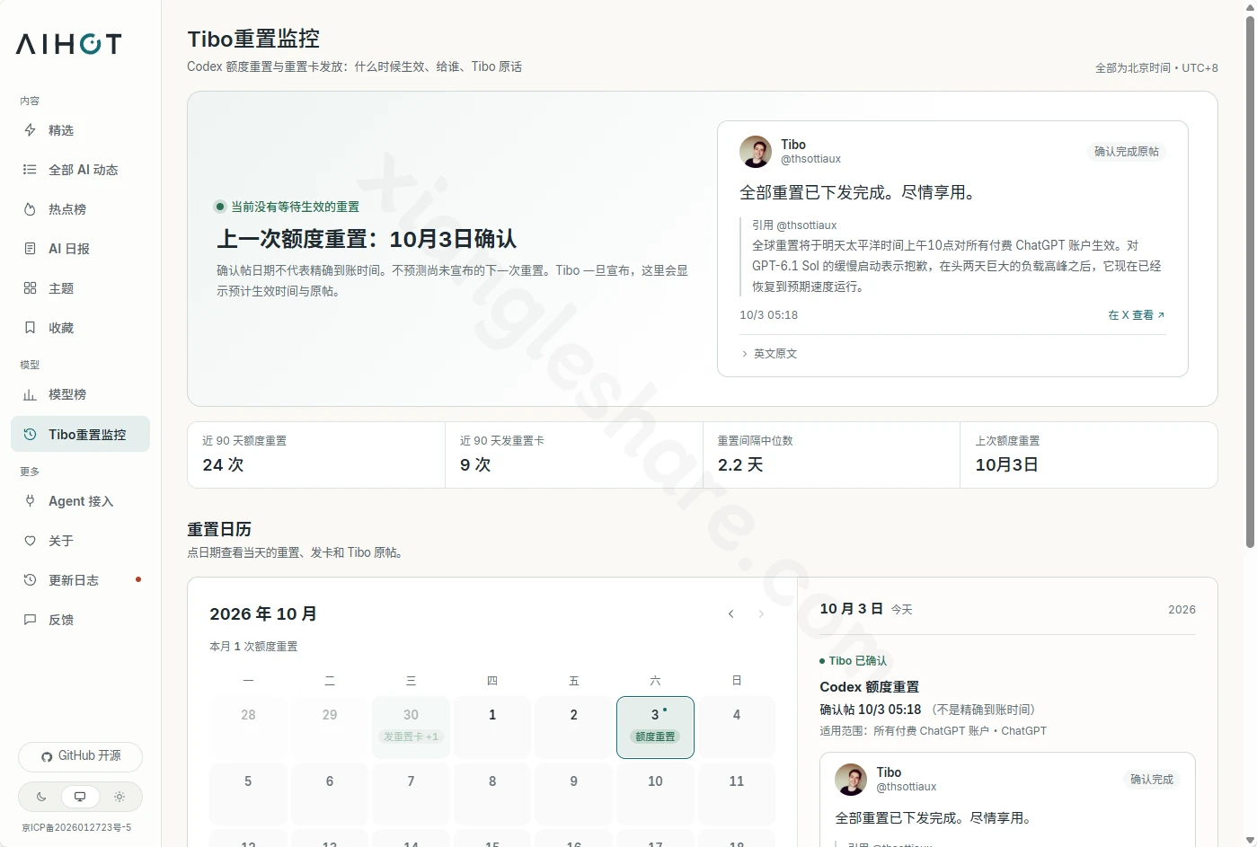Switch to dark theme with moon icon
This screenshot has height=847, width=1257.
click(x=41, y=797)
